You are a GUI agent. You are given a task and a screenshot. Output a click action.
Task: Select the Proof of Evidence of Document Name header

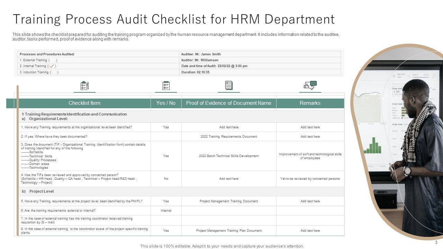229,103
